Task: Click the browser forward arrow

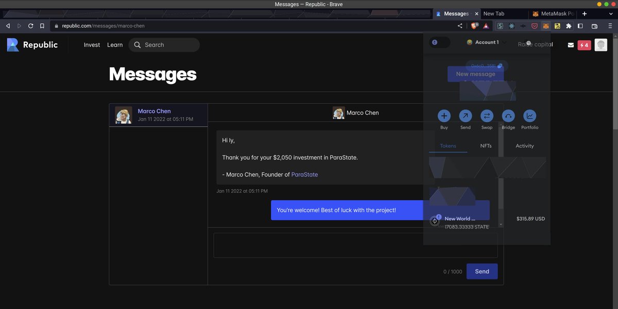Action: pos(19,26)
